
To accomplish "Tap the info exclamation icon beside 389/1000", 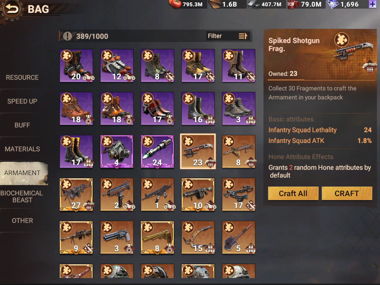I will [x=67, y=36].
